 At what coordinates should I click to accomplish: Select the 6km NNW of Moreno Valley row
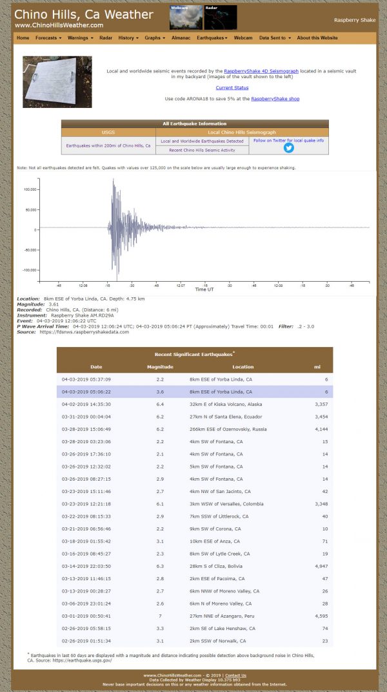[195, 591]
